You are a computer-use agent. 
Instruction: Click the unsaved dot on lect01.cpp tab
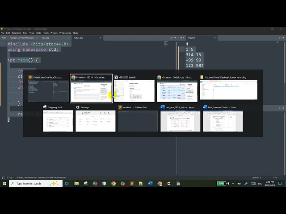100,38
